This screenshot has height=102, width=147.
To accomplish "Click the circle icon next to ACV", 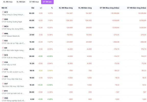I will tap(3, 12).
